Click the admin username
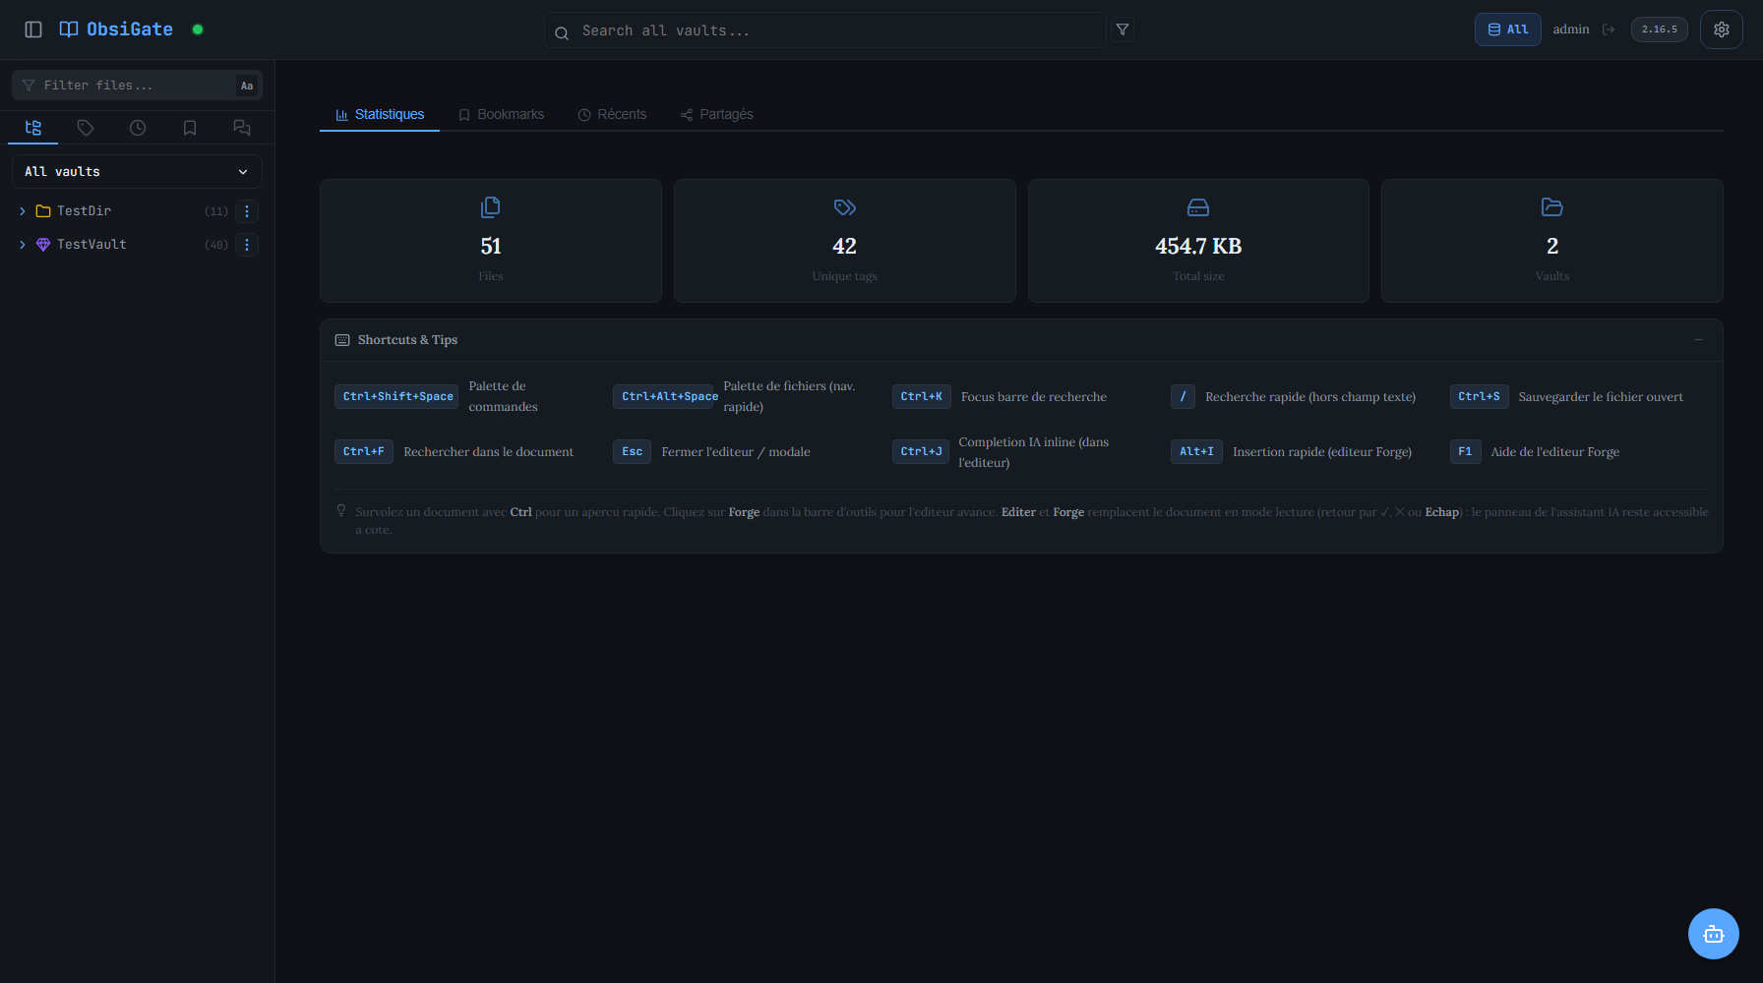 tap(1571, 29)
